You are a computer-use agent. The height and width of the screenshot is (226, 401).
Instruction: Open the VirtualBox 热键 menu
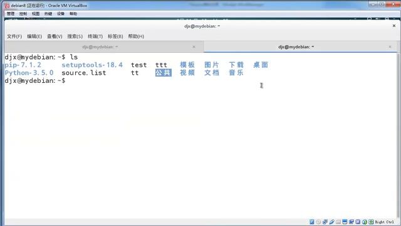coord(48,14)
